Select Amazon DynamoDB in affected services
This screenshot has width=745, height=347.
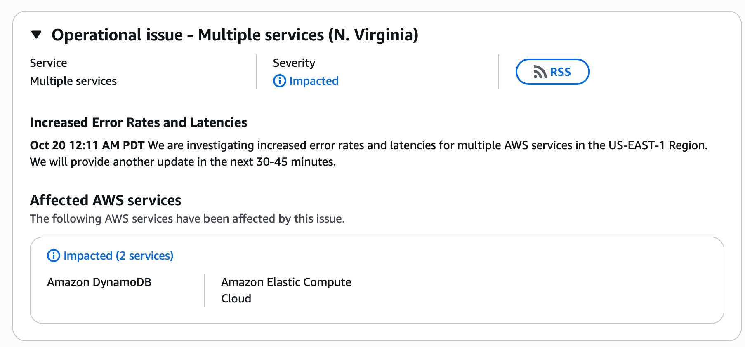tap(99, 282)
